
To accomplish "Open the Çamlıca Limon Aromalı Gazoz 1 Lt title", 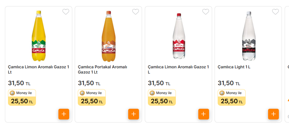I will tap(38, 70).
